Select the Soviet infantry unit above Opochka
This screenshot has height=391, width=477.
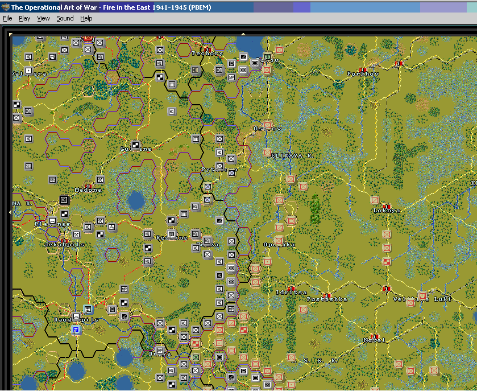279,241
